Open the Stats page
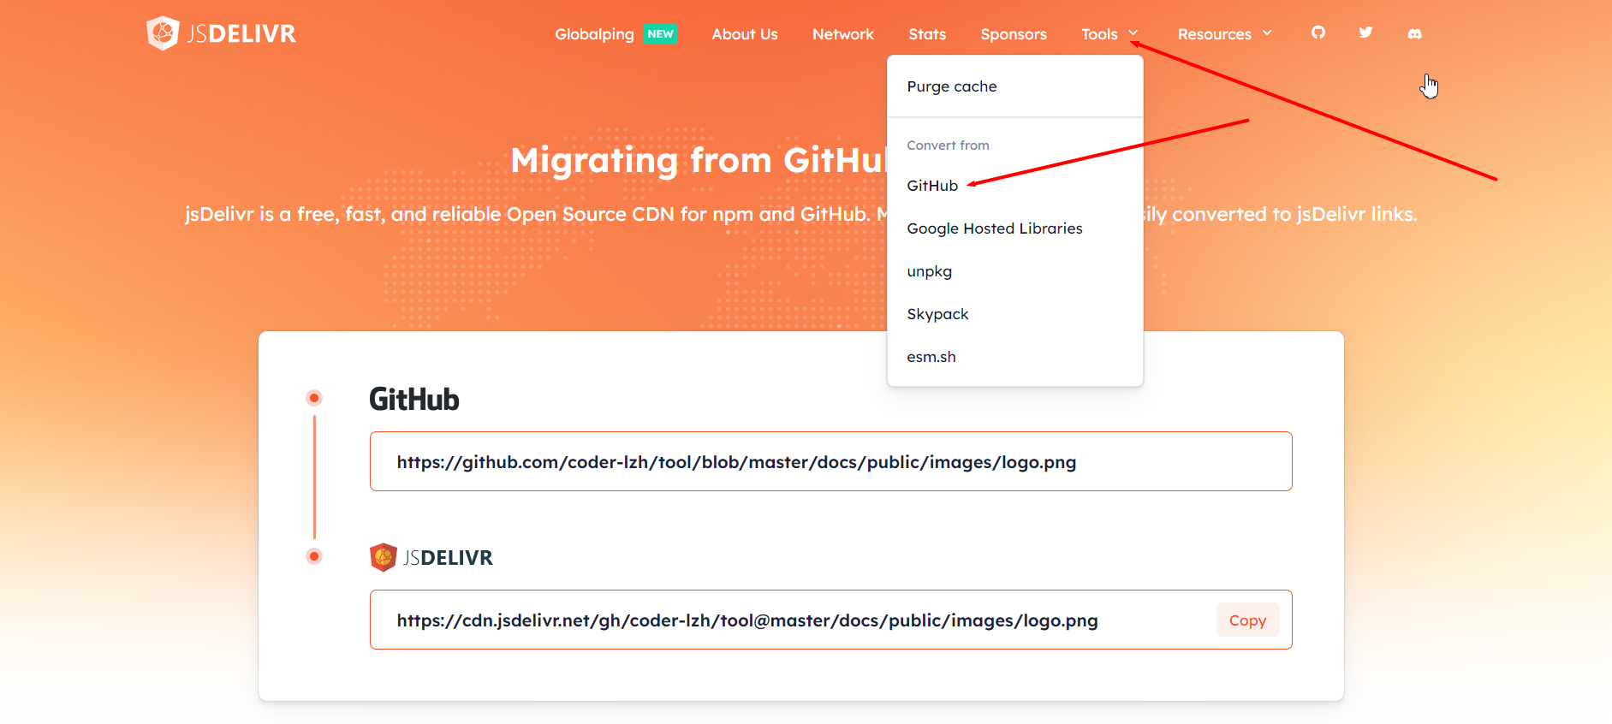This screenshot has width=1612, height=724. pos(927,34)
